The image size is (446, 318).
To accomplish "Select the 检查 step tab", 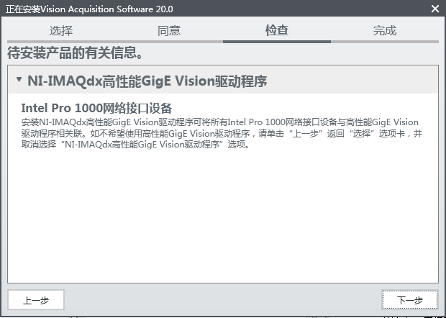I will tap(277, 30).
